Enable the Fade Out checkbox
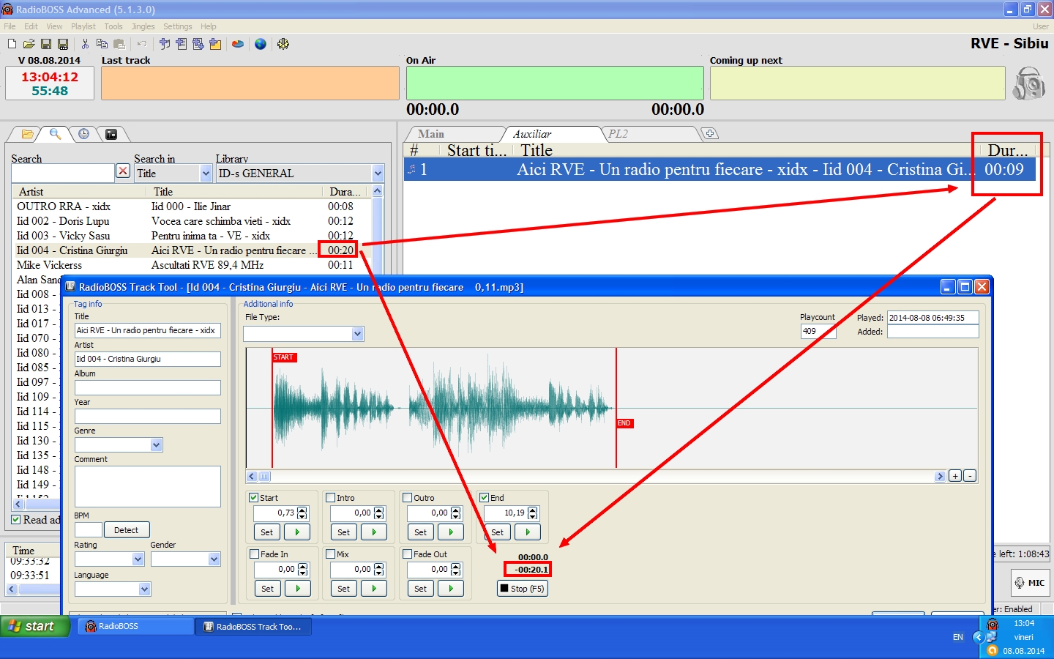The height and width of the screenshot is (659, 1054). coord(408,554)
